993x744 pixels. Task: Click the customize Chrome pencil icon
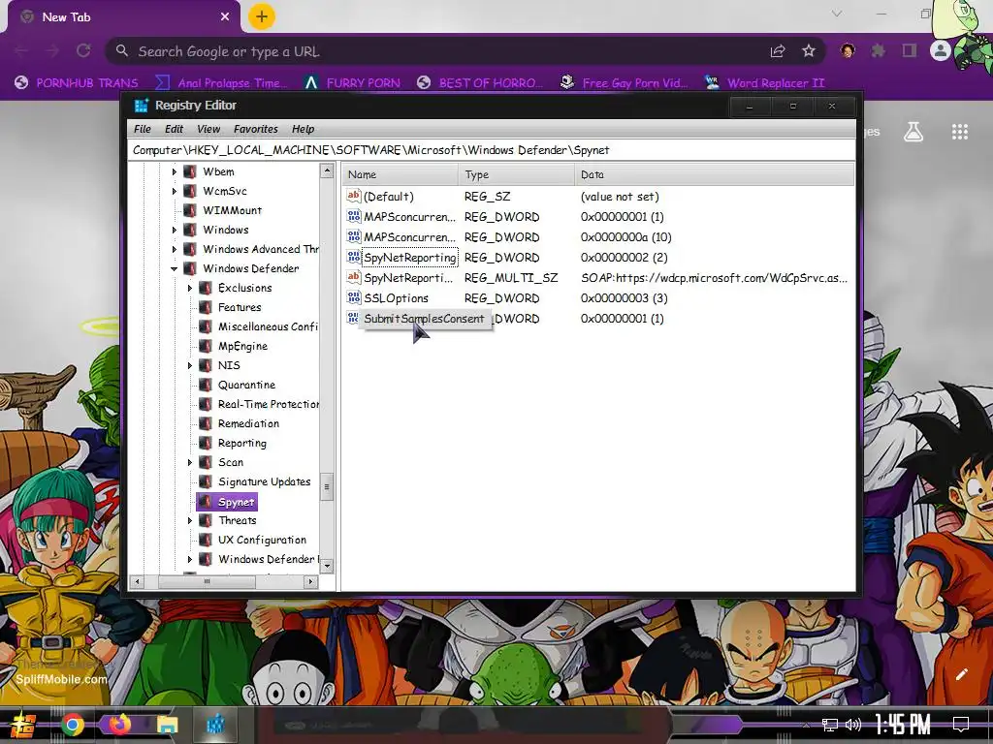[961, 674]
